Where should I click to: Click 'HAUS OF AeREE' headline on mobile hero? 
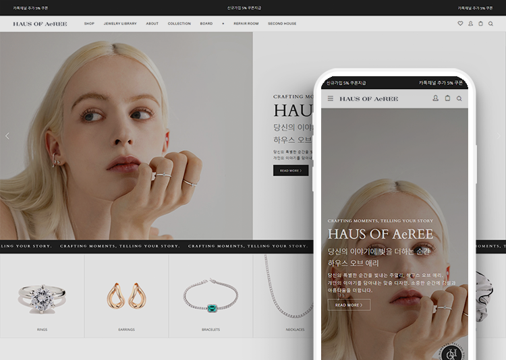pyautogui.click(x=380, y=234)
